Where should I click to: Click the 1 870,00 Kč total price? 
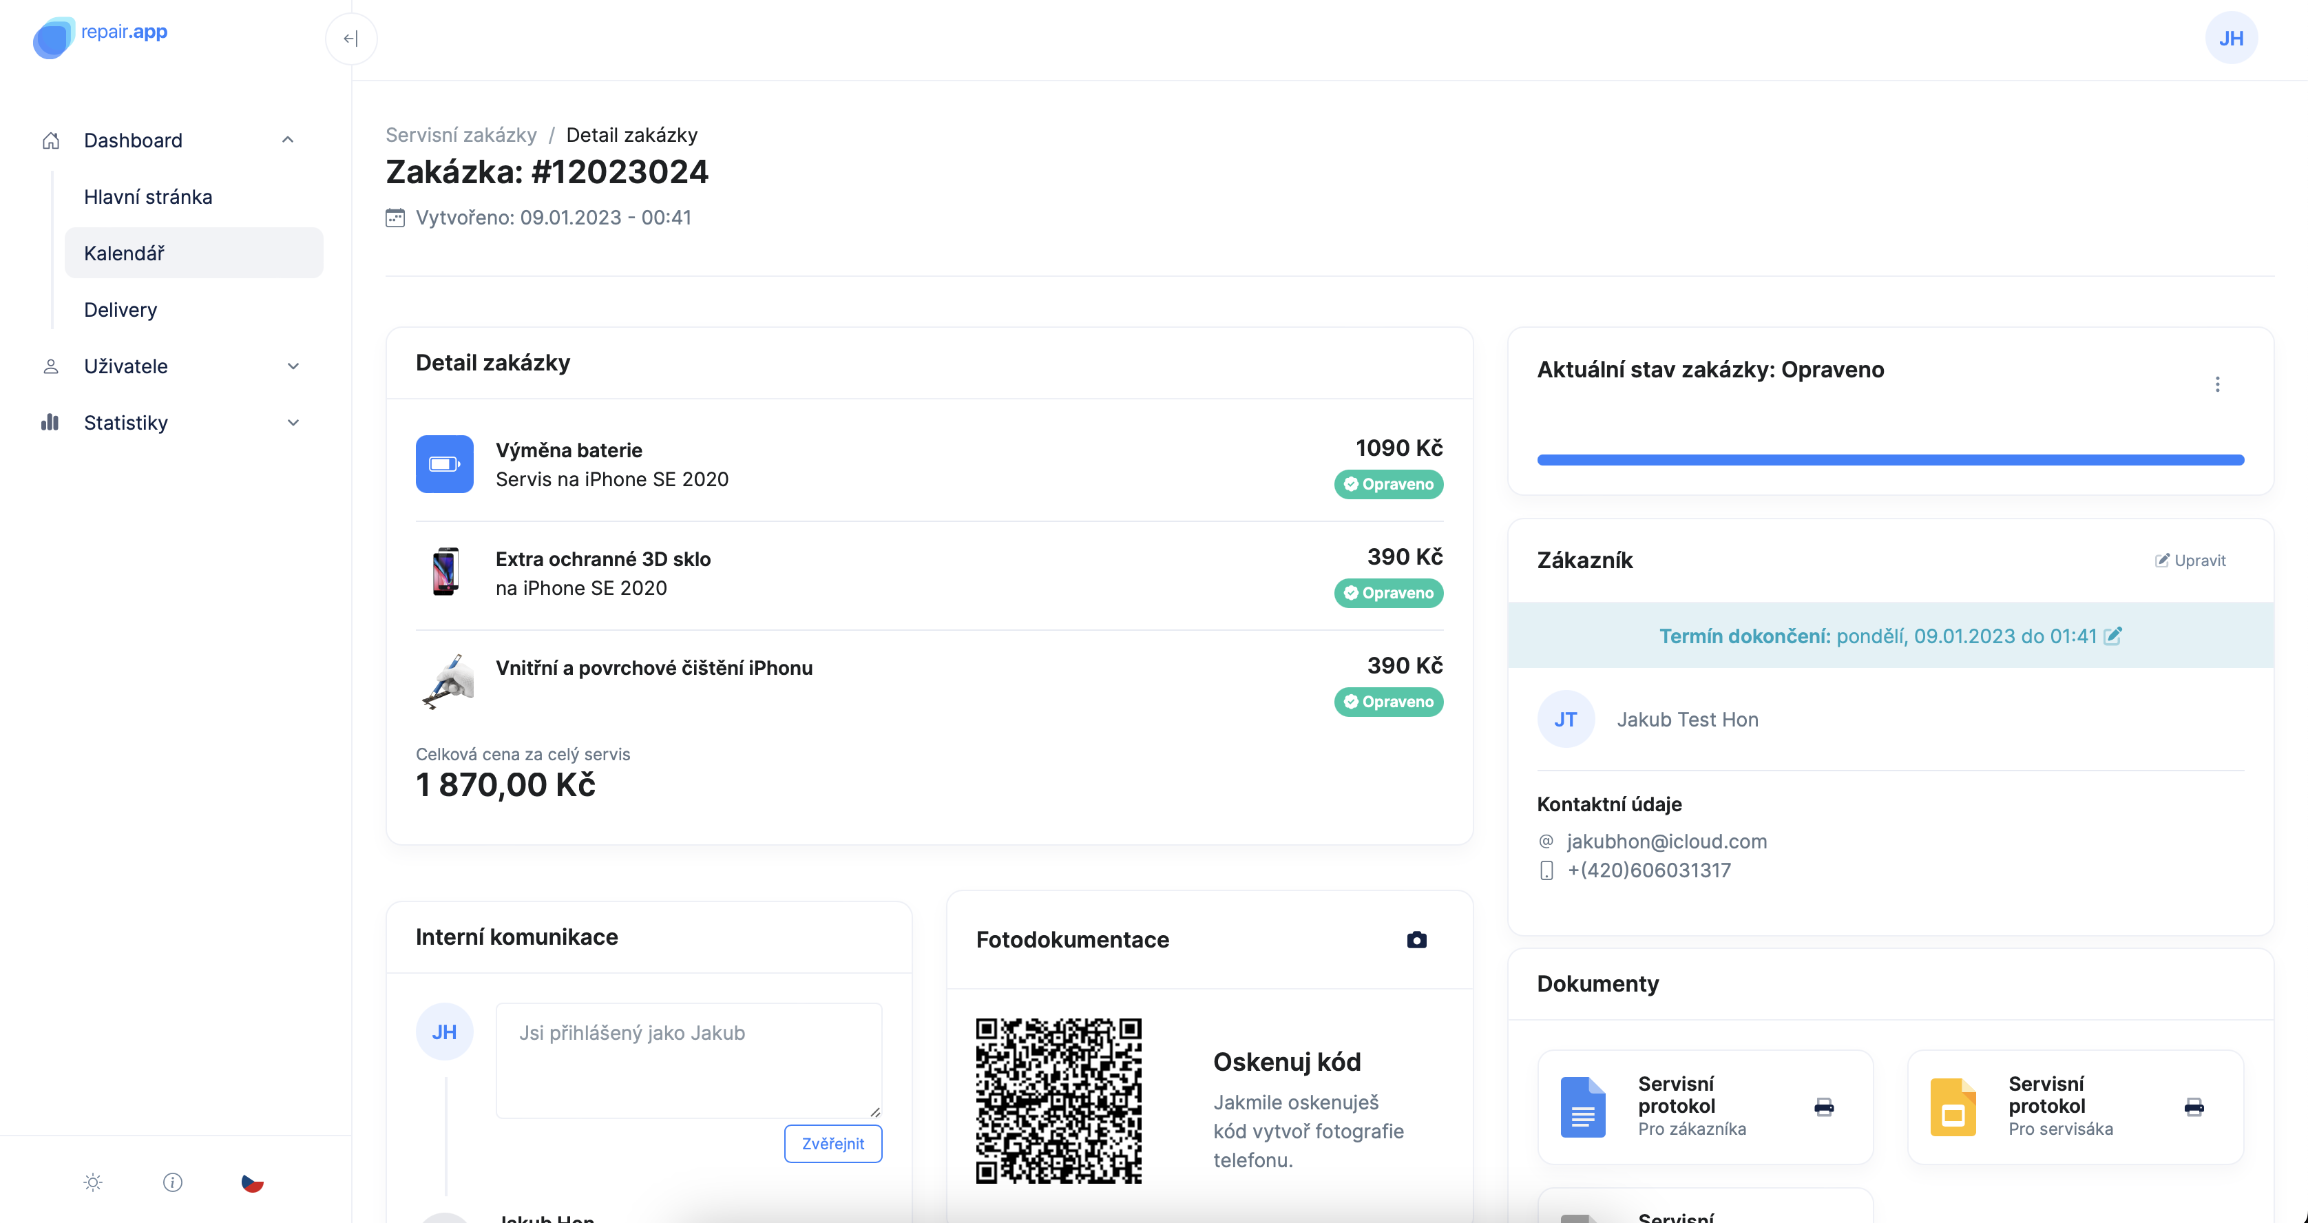coord(505,785)
